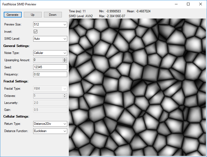
Task: Uncheck the Invert checkbox
Action: [x=35, y=32]
